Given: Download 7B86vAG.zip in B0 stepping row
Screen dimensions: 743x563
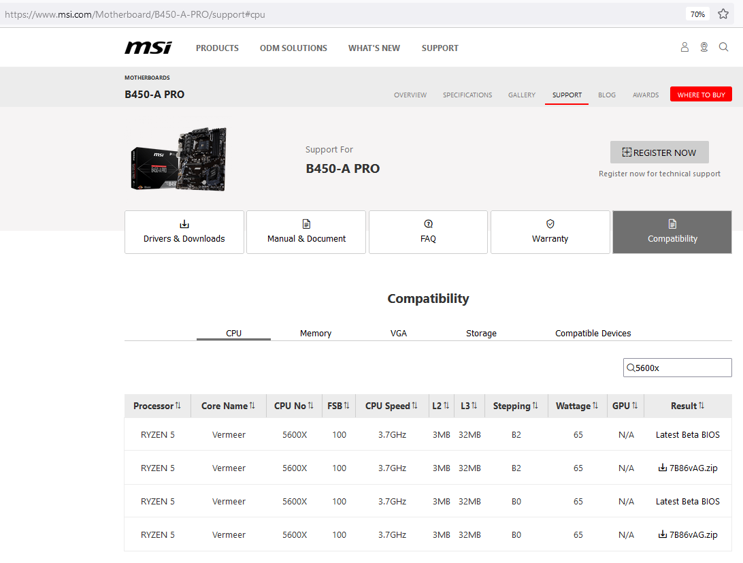Looking at the screenshot, I should point(688,534).
